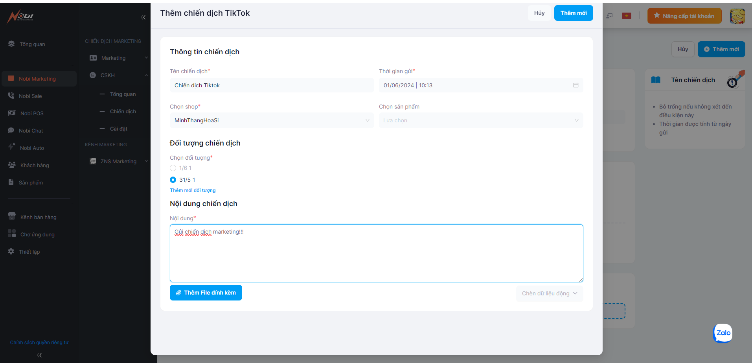Viewport: 752px width, 363px height.
Task: Collapse sidebar with double chevron at top
Action: [x=143, y=17]
